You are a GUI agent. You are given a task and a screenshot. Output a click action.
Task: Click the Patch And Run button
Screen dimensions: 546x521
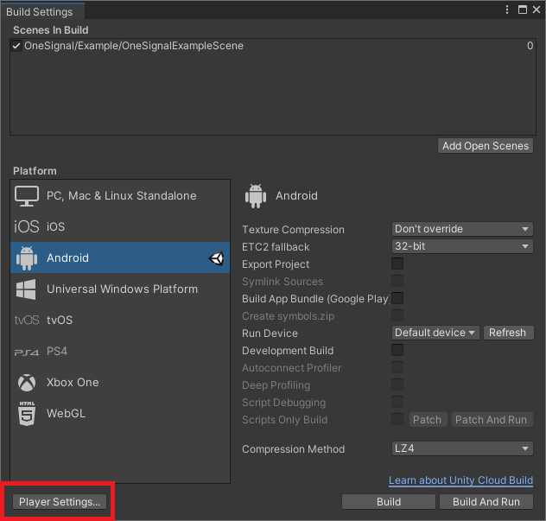tap(492, 420)
